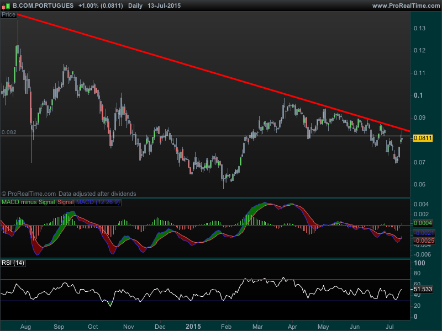Click the 2015 year marker on time axis
Screen dimensions: 442x331
(192, 326)
